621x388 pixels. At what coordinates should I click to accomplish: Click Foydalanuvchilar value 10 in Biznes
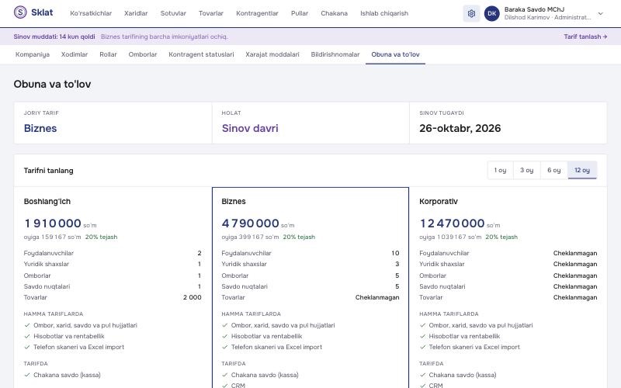pyautogui.click(x=395, y=253)
